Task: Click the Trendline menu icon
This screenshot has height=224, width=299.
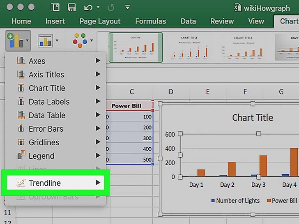Action: coord(21,183)
